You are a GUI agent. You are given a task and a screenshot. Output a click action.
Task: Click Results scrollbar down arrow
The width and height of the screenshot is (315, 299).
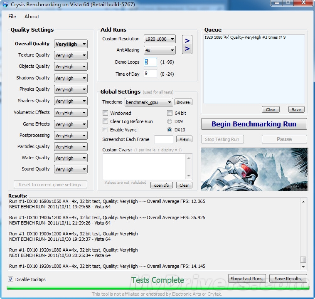[303, 267]
